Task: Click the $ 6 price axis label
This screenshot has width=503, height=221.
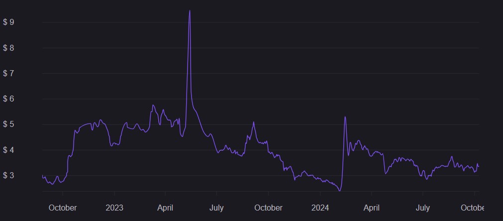Action: [7, 99]
